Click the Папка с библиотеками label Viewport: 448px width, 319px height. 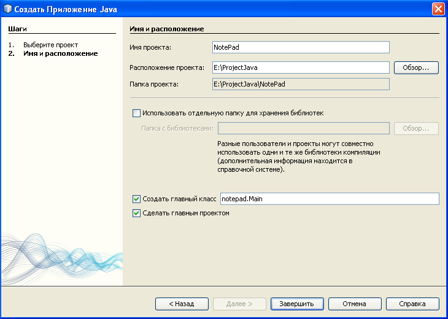coord(177,128)
